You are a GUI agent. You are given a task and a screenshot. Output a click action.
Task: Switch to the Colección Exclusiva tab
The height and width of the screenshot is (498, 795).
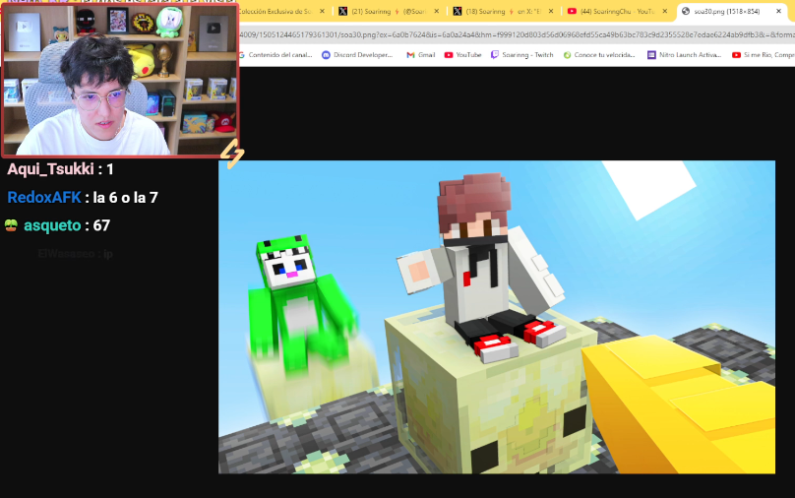[x=276, y=11]
